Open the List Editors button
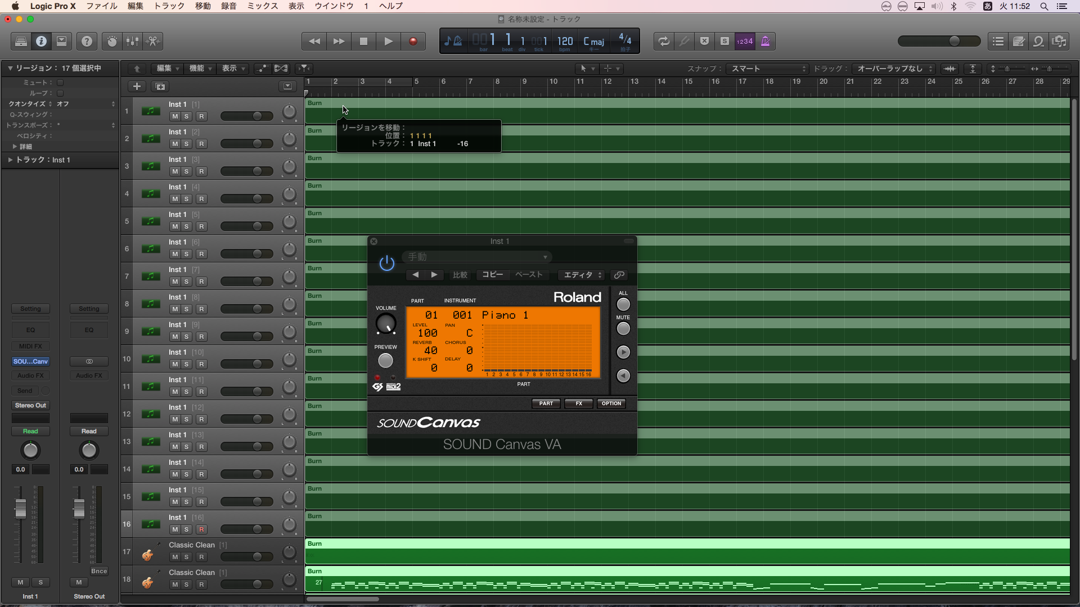1080x607 pixels. [x=998, y=41]
